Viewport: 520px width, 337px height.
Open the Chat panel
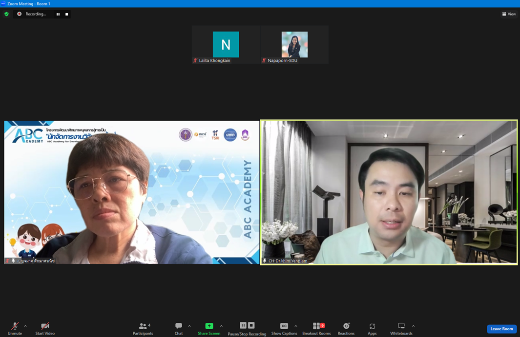(179, 328)
